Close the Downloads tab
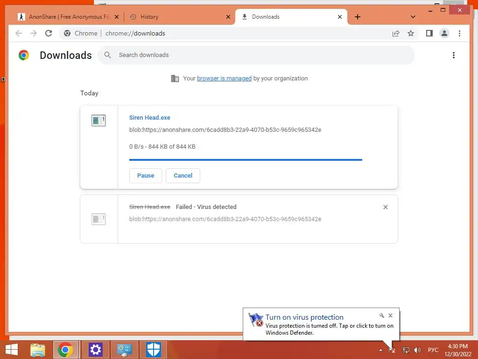Image resolution: width=478 pixels, height=359 pixels. coord(340,17)
